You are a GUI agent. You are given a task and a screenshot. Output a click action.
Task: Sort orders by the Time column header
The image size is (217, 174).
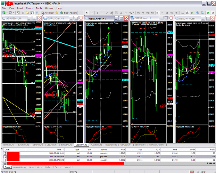[x=45, y=149]
